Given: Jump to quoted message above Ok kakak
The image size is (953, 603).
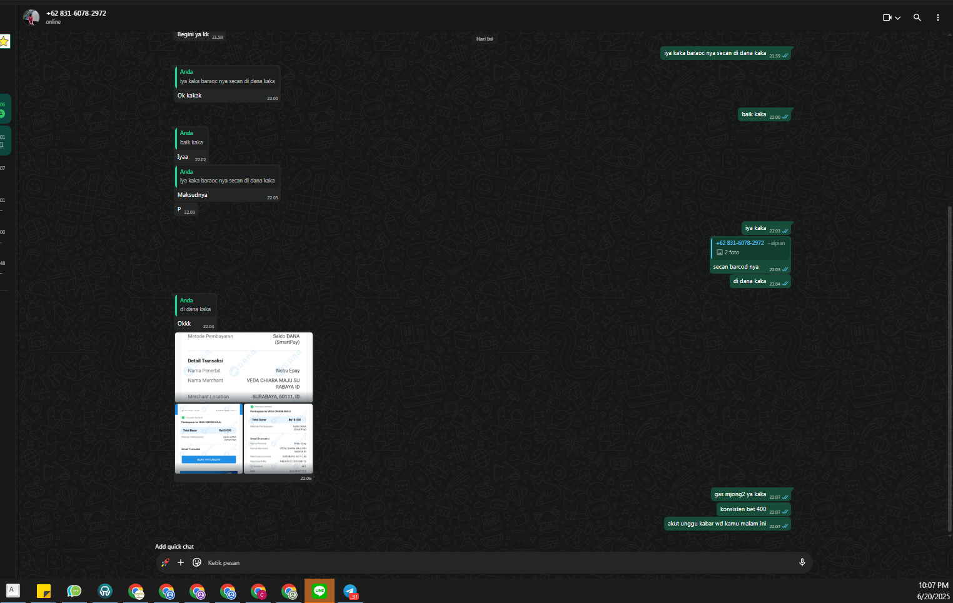Looking at the screenshot, I should [227, 77].
